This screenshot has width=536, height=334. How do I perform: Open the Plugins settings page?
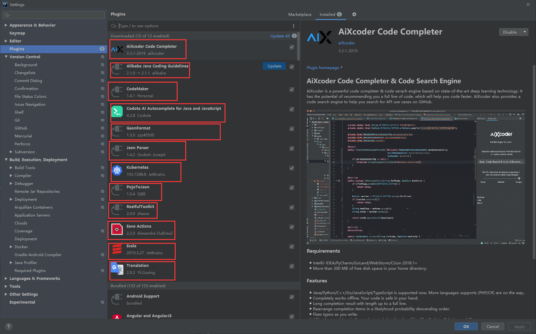pos(54,49)
